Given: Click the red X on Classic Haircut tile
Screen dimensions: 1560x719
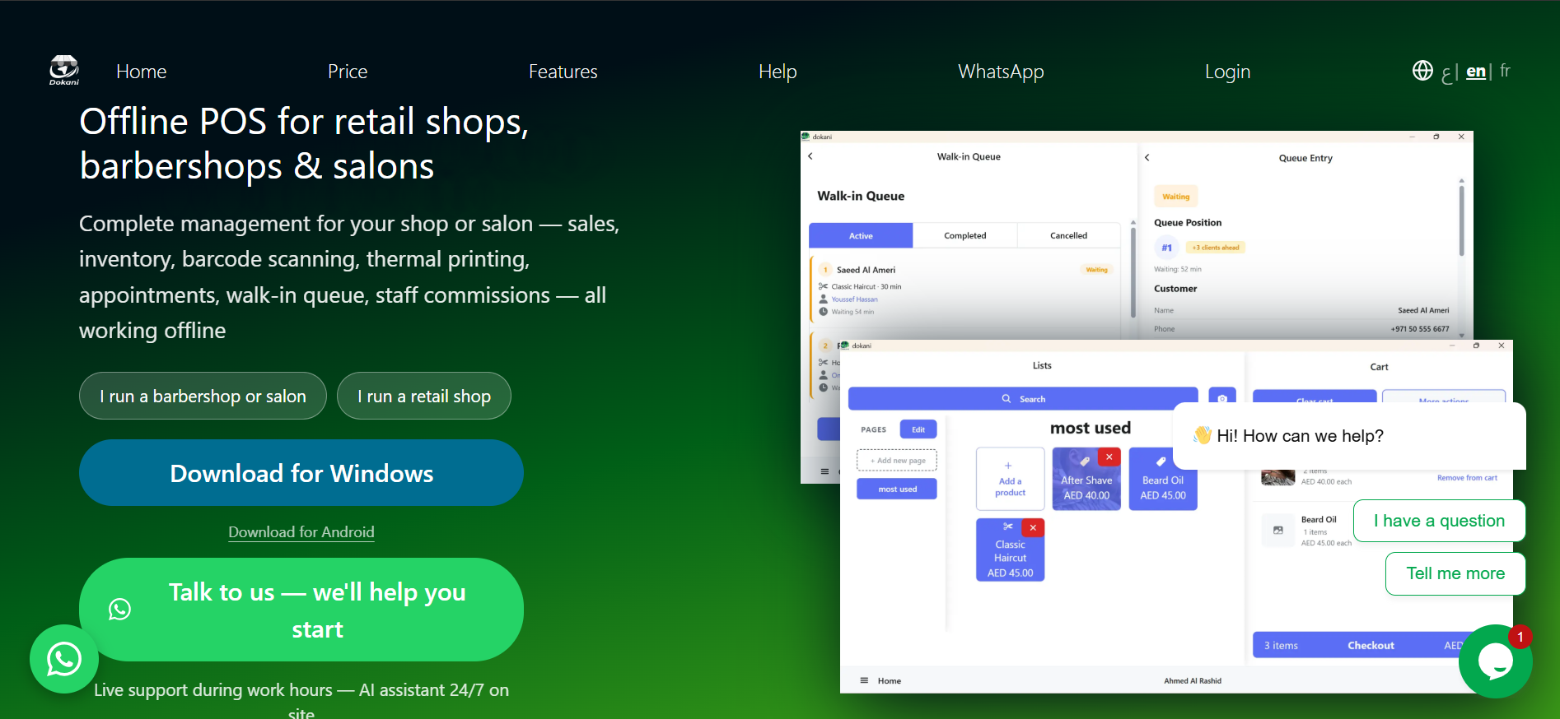Looking at the screenshot, I should [1033, 527].
